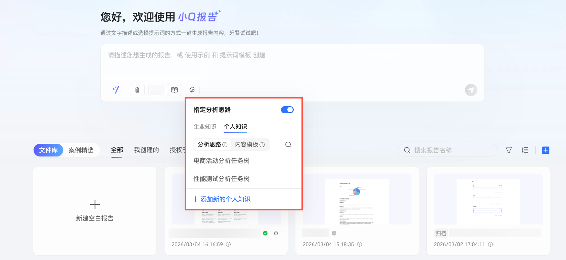The height and width of the screenshot is (260, 566).
Task: Click info icon beside 2026/03/04 16:16:59
Action: coord(228,244)
